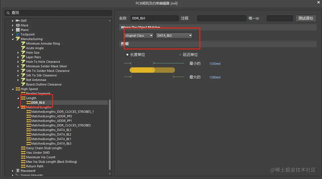
Task: Click the Net Antennae rule icon
Action: pos(23,80)
